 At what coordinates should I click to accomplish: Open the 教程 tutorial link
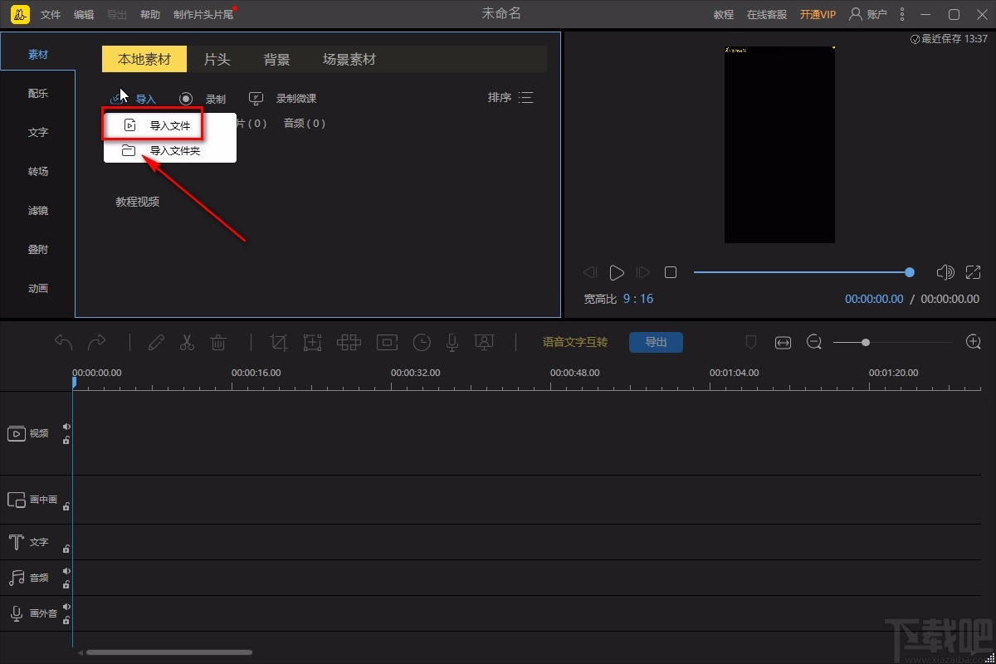pos(724,15)
